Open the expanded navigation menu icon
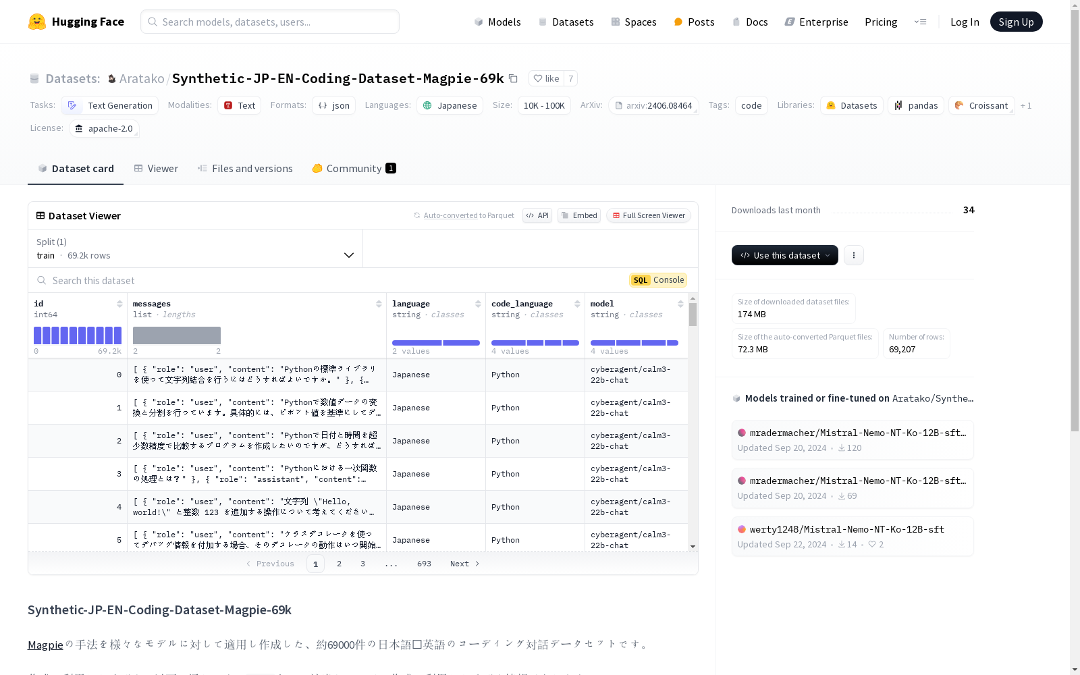 [x=920, y=22]
